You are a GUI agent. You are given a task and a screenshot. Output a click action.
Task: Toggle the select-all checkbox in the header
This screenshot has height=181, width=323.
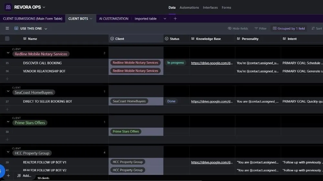(x=7, y=39)
